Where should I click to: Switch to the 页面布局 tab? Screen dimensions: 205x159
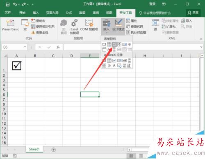tap(52, 13)
